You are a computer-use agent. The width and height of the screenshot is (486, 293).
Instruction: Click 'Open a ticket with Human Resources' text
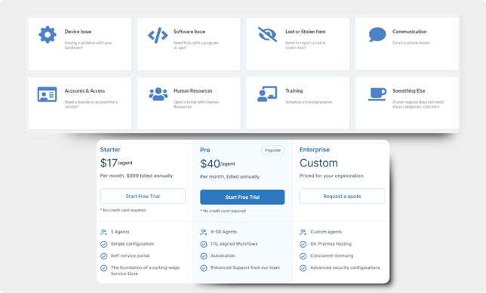coord(196,104)
